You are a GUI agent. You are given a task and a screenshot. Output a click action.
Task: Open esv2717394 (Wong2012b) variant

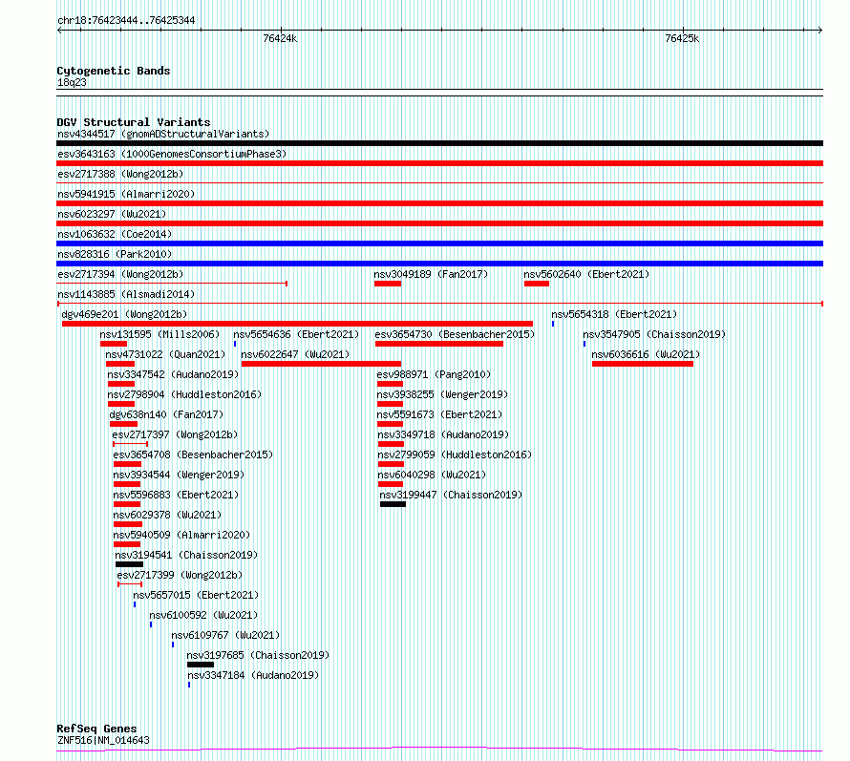[120, 274]
